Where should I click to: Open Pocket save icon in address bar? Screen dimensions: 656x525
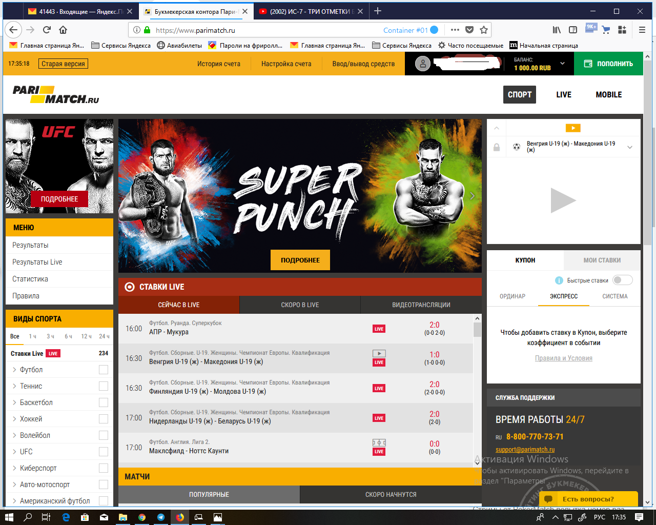pos(469,30)
